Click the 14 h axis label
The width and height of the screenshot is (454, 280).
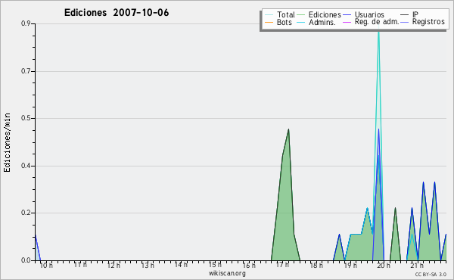tap(181, 265)
